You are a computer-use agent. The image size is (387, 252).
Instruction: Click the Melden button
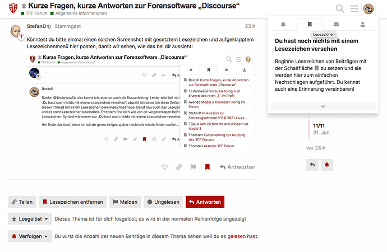[x=125, y=202]
